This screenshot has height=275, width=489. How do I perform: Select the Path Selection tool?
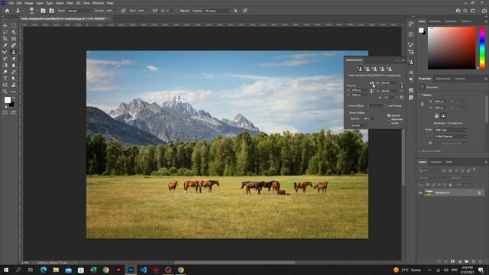14,79
